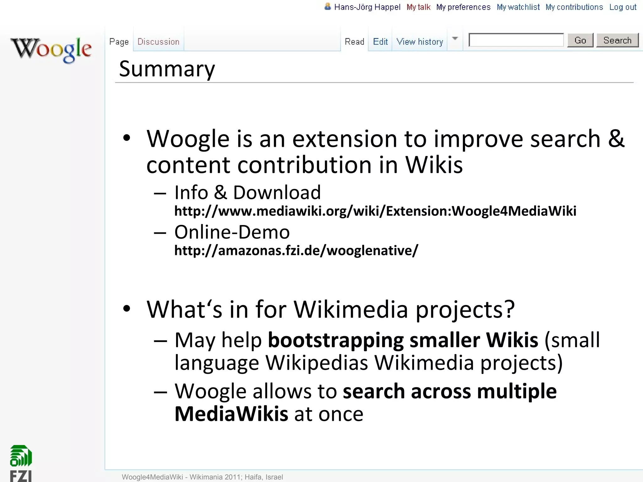Open the Hans-Jörg Happel user page
The image size is (643, 482).
pos(367,7)
